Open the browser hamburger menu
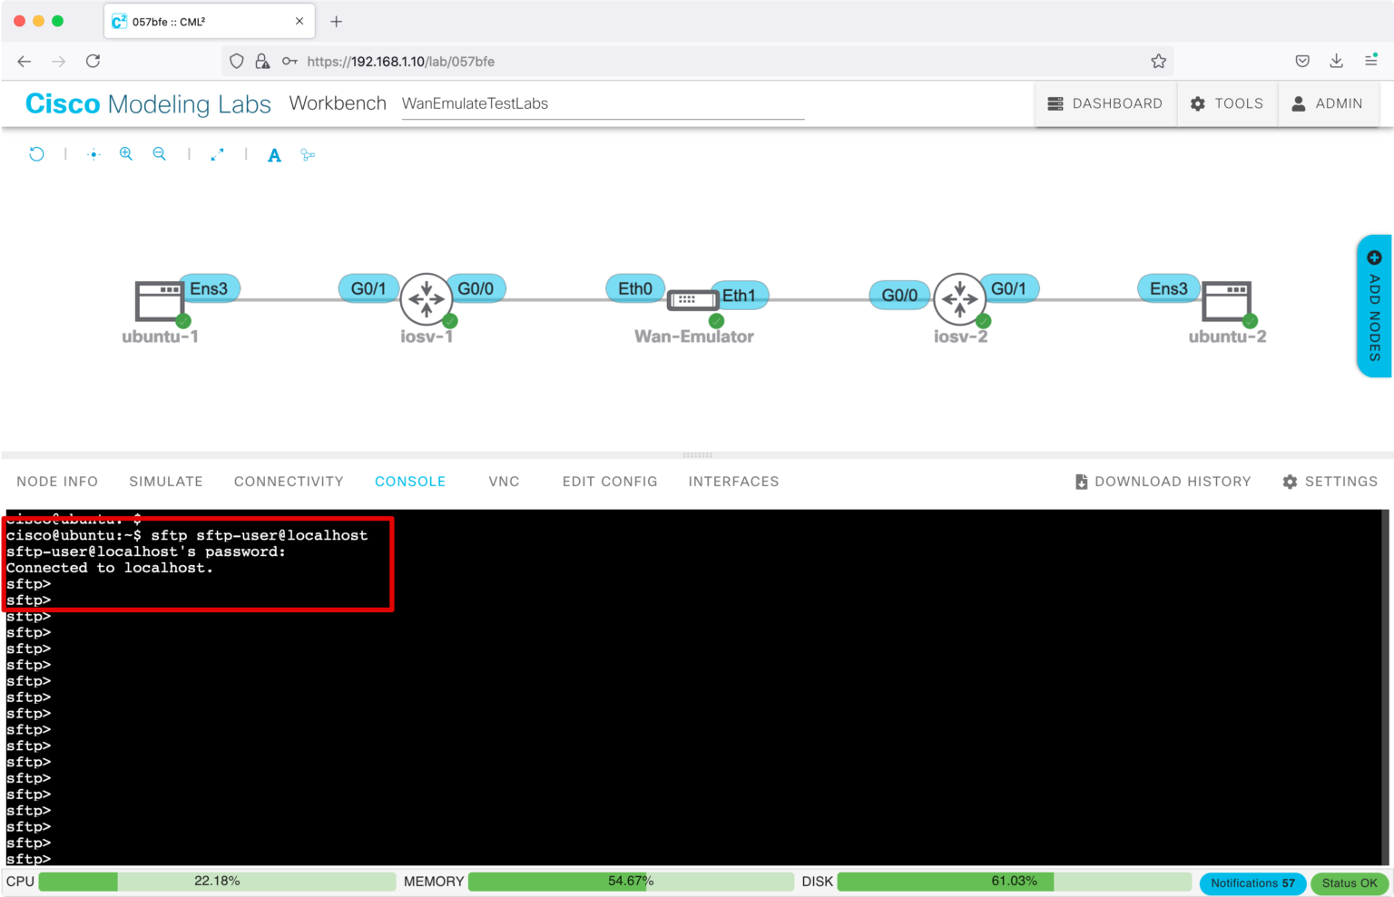This screenshot has width=1394, height=897. (1371, 61)
